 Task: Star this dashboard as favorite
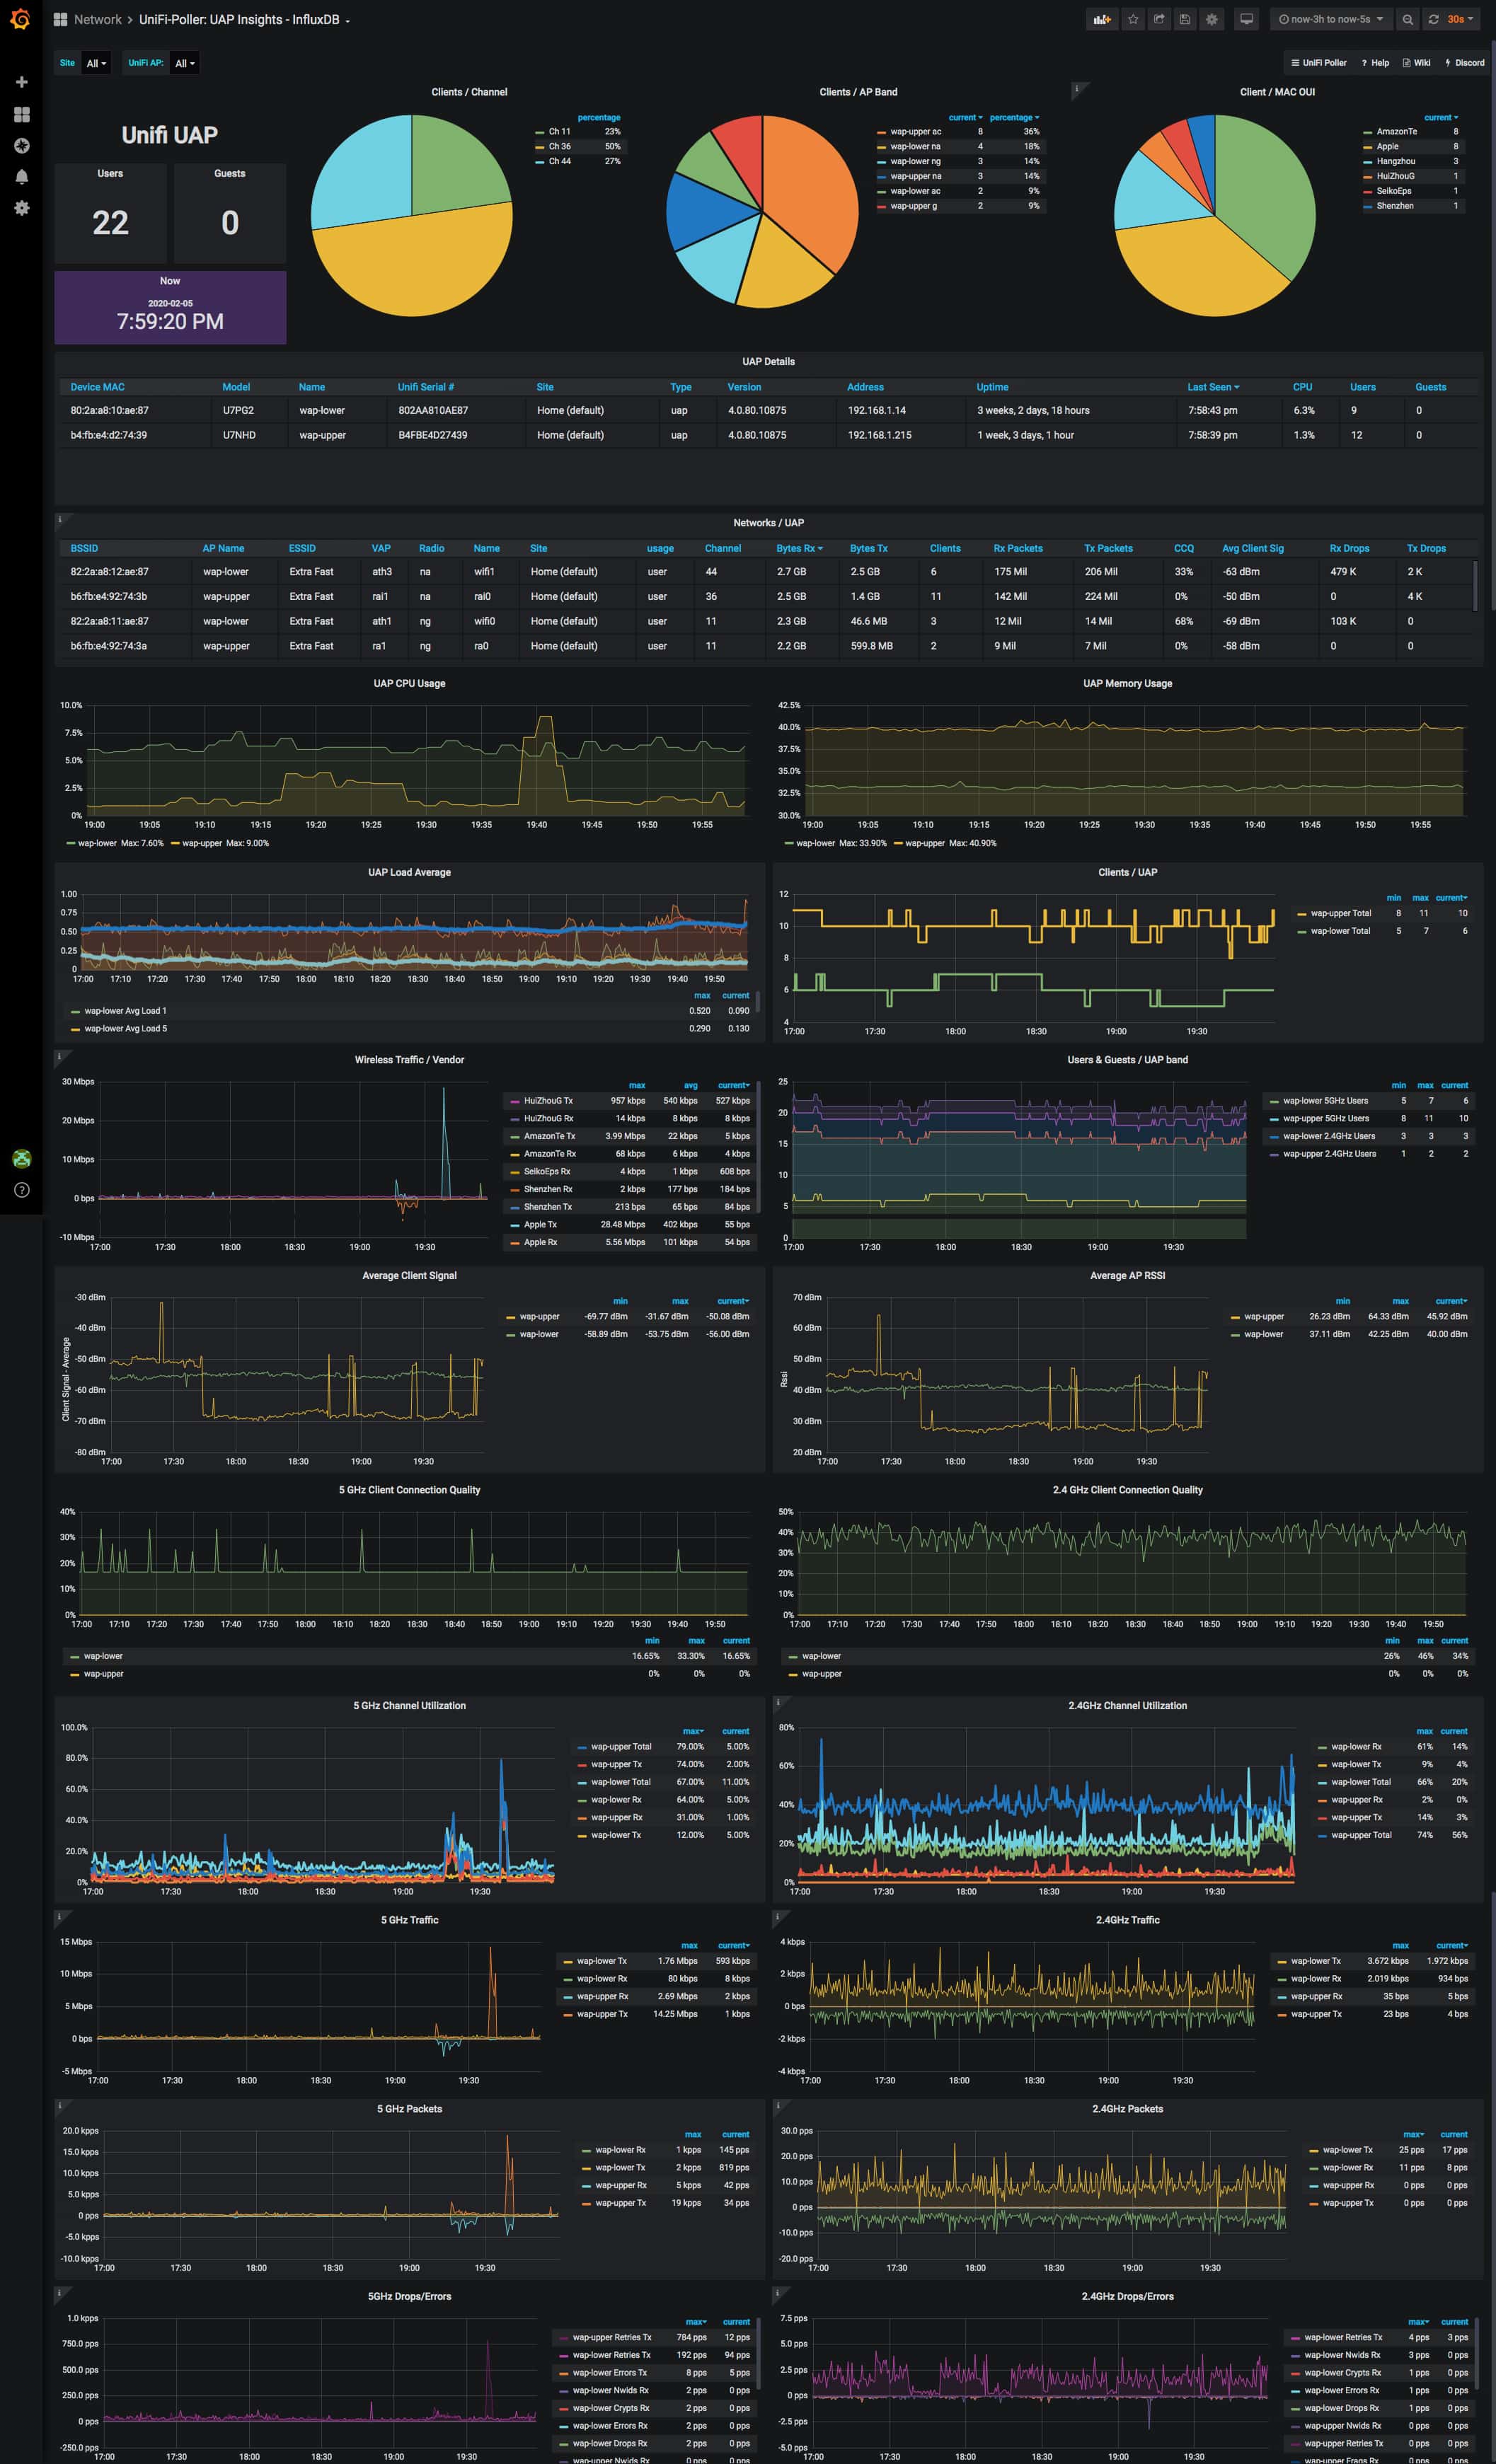click(x=1133, y=19)
